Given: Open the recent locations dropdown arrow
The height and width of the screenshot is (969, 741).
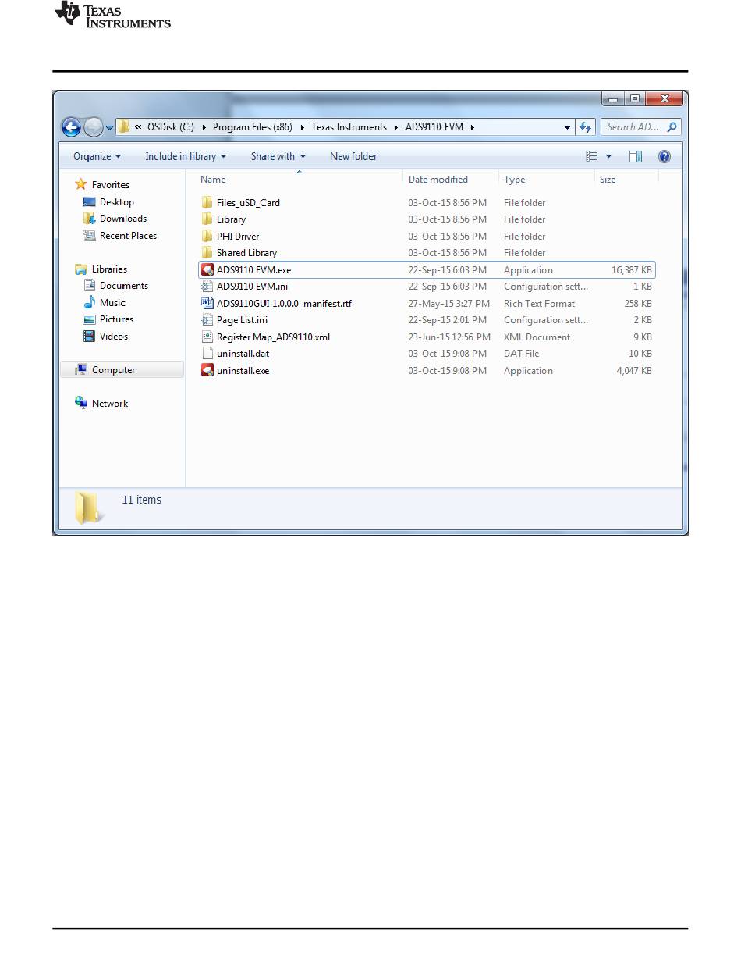Looking at the screenshot, I should (109, 127).
